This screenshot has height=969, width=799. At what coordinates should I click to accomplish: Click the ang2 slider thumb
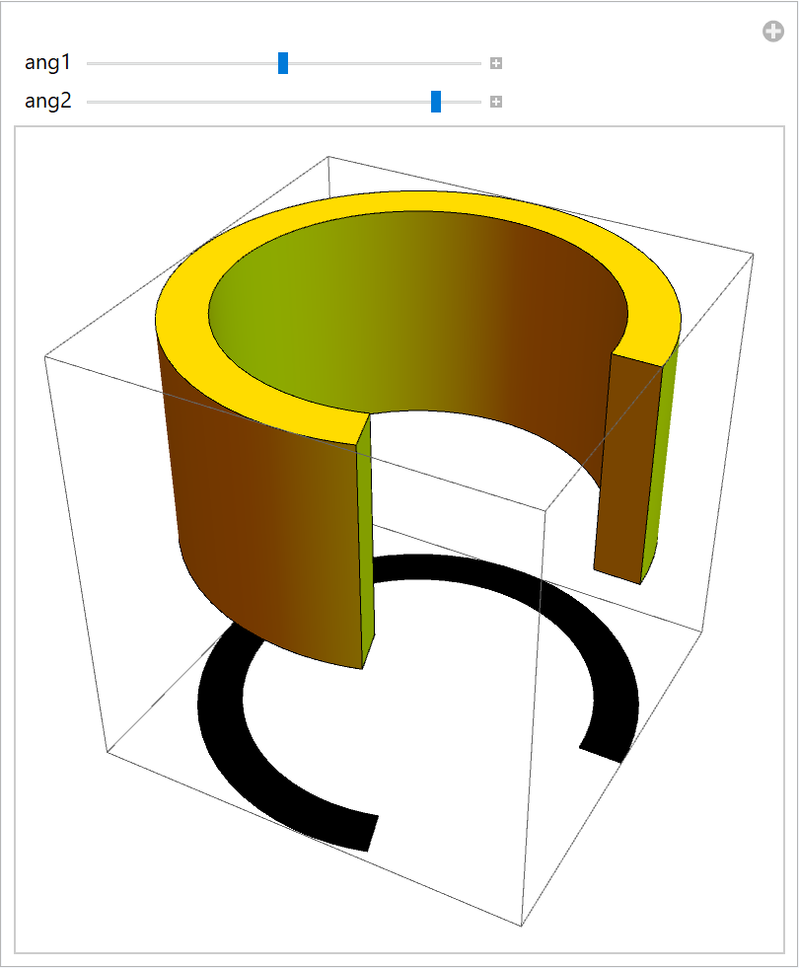point(436,102)
